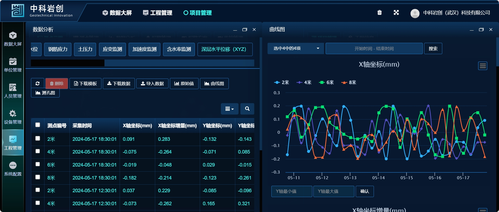Toggle 2米 series in chart legend
The image size is (499, 212).
282,82
